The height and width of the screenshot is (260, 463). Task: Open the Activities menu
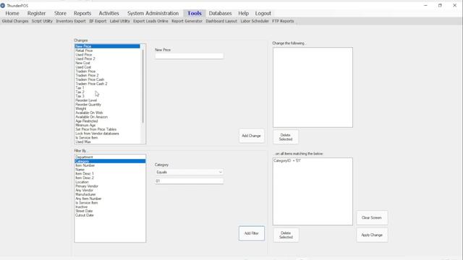coord(109,13)
